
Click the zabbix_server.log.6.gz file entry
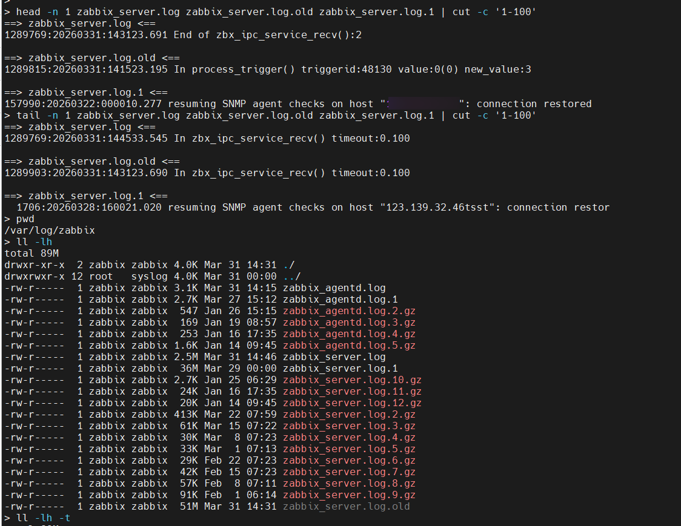coord(349,460)
